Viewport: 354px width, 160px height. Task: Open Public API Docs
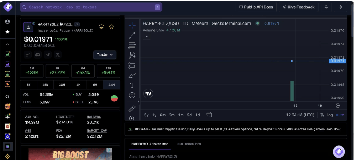click(x=256, y=7)
